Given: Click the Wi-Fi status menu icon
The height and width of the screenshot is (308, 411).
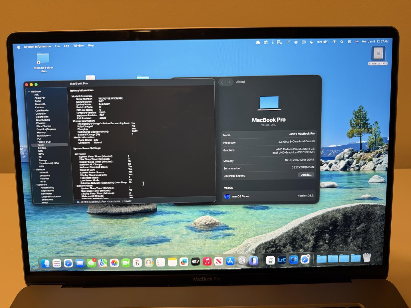Looking at the screenshot, I should click(334, 42).
